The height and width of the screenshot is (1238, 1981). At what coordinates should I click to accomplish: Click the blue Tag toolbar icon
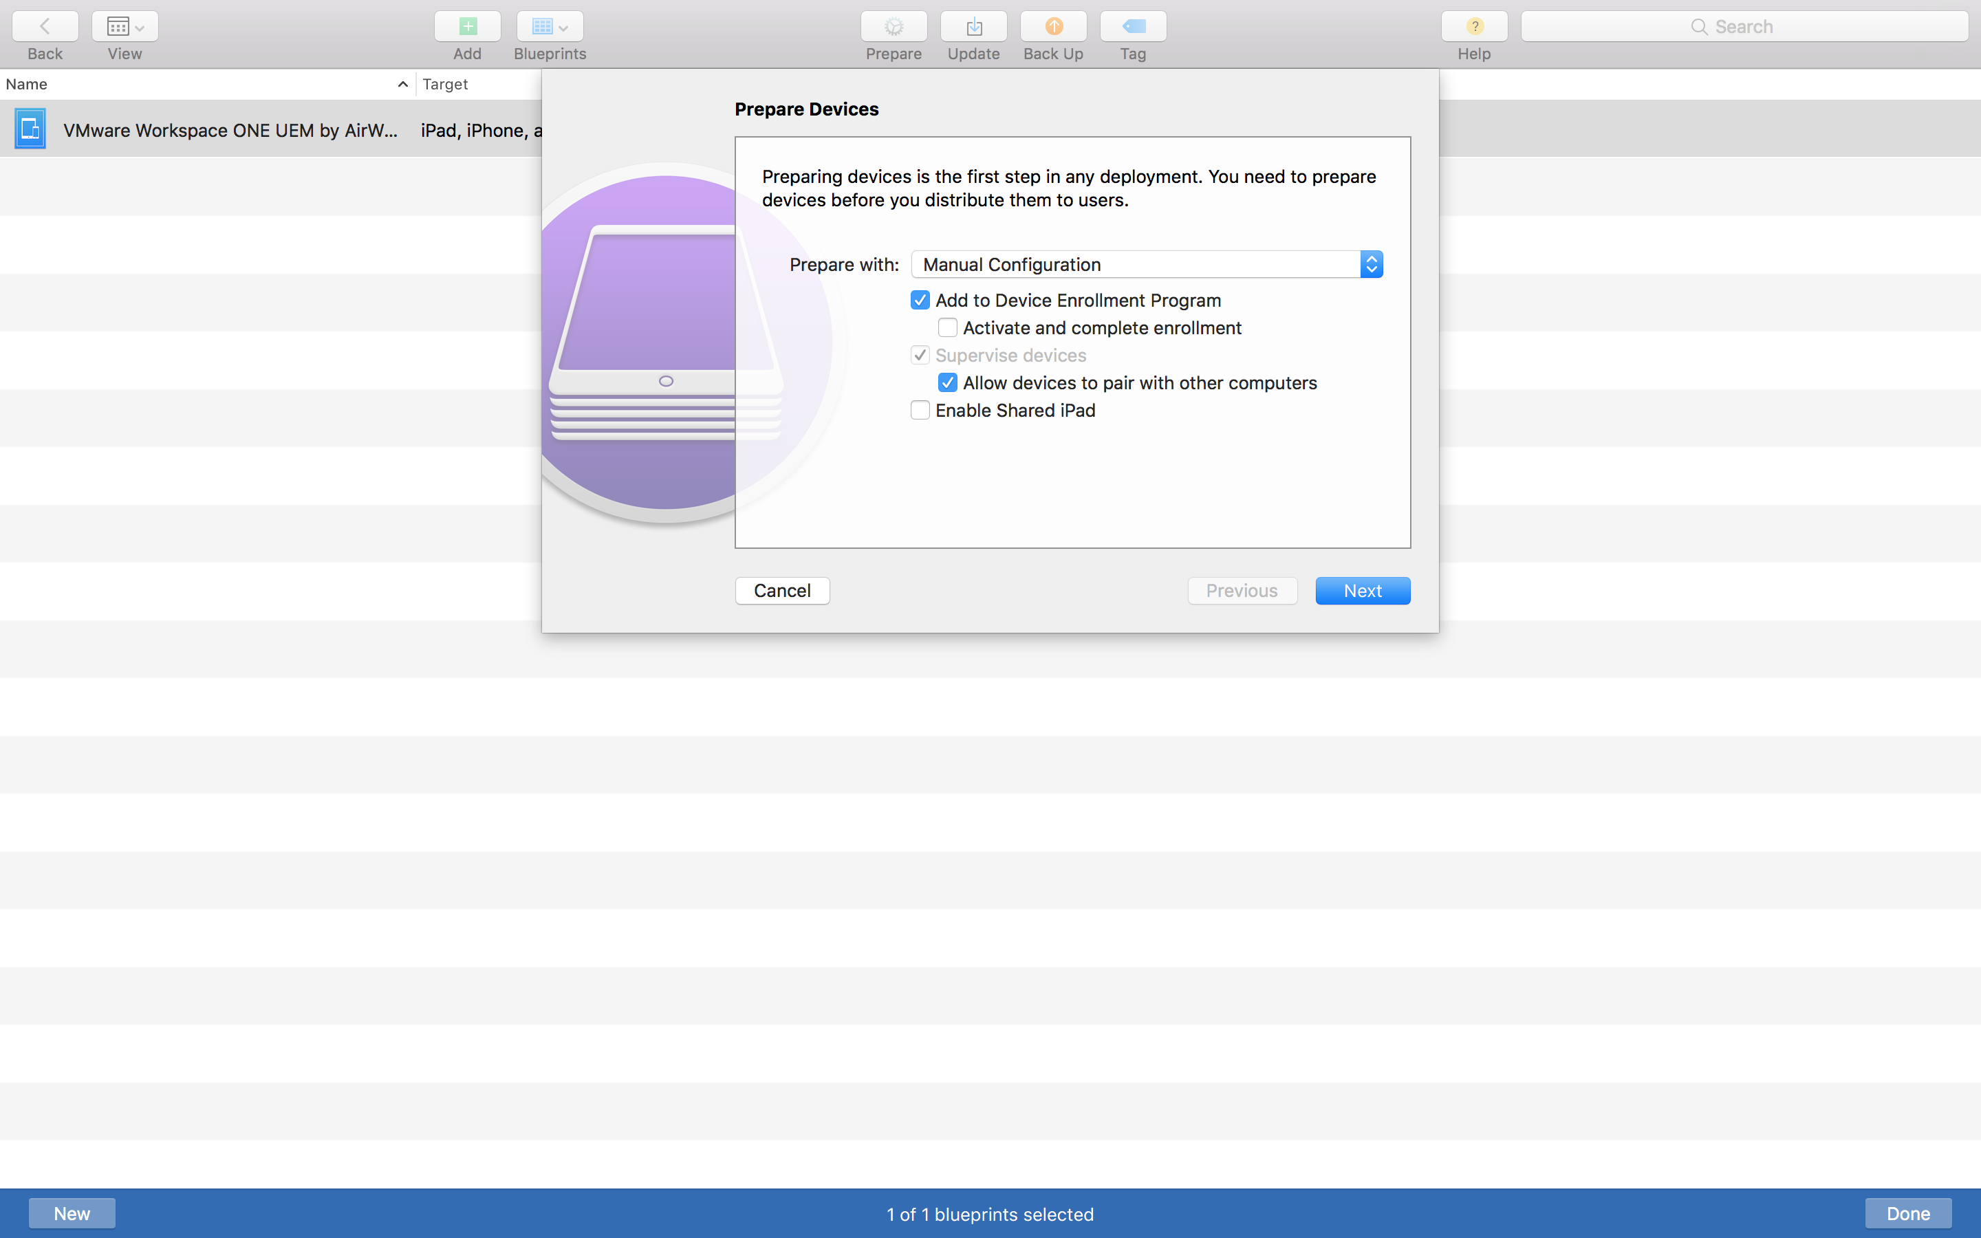pyautogui.click(x=1133, y=26)
